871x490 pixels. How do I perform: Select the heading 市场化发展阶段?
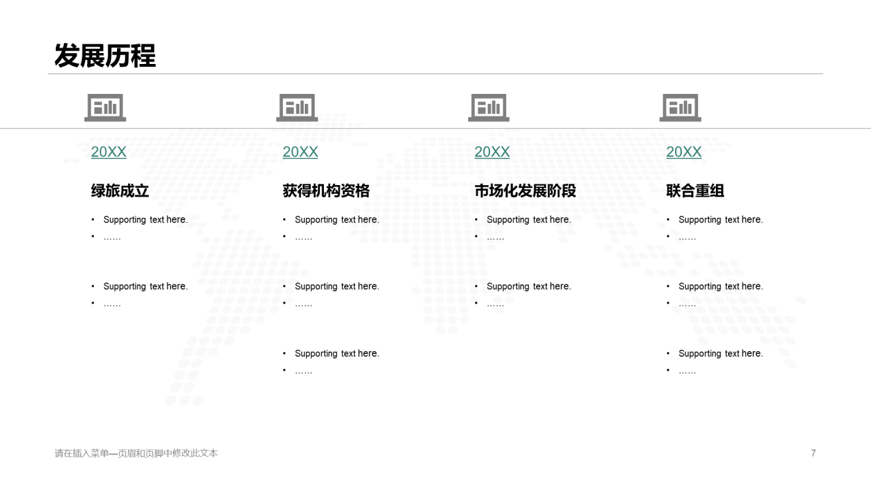pos(525,191)
